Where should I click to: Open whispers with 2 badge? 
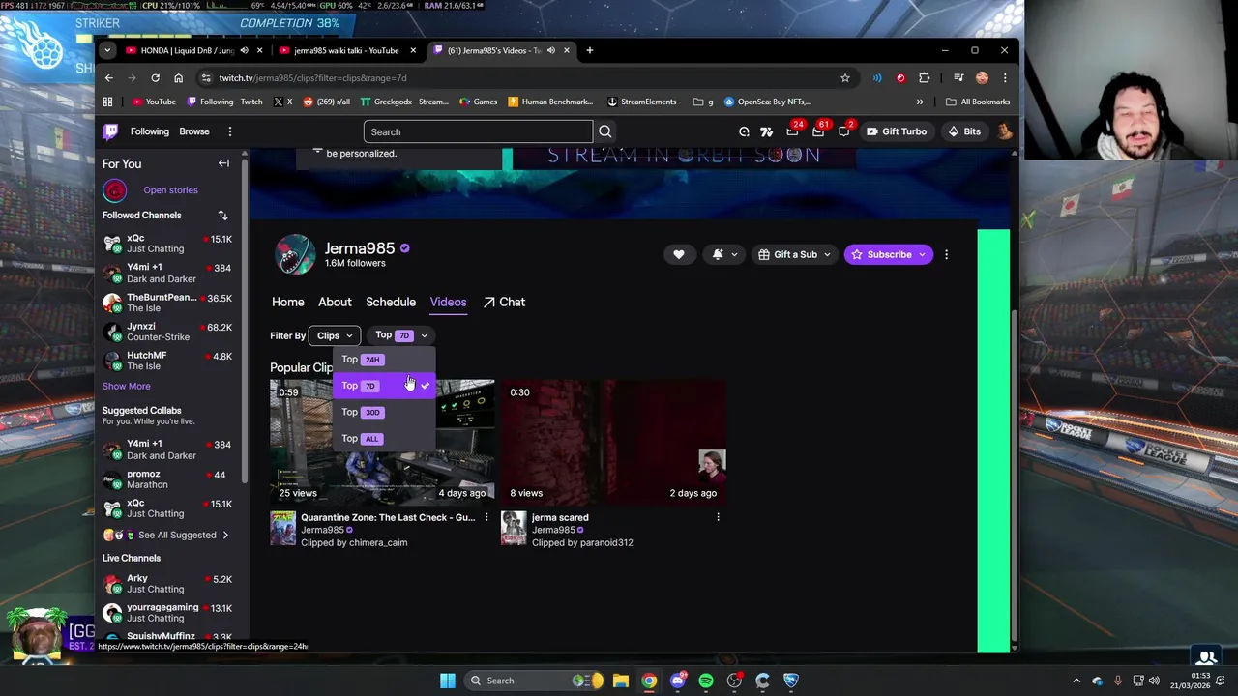pos(843,131)
